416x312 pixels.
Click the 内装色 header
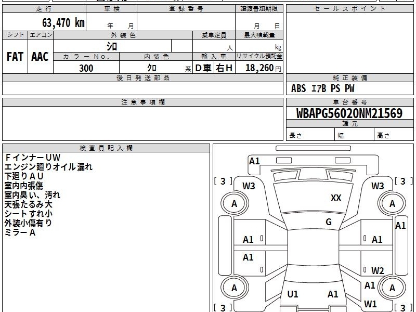156,57
